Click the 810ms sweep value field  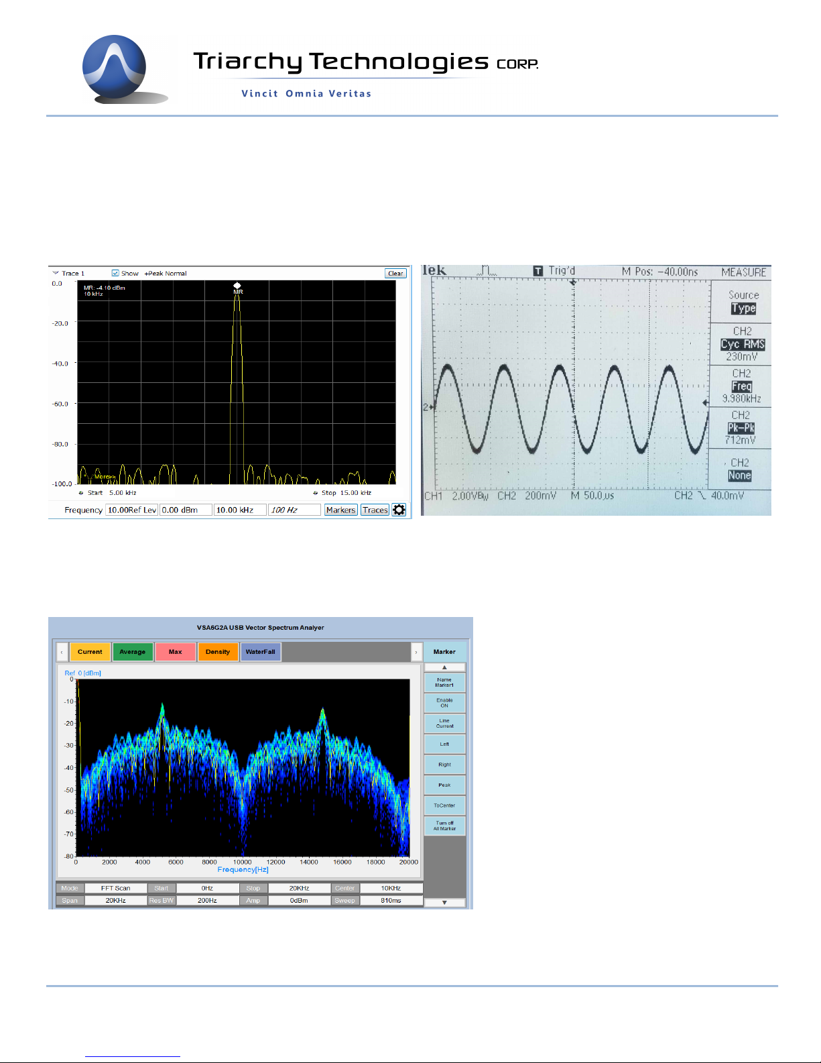tap(391, 901)
